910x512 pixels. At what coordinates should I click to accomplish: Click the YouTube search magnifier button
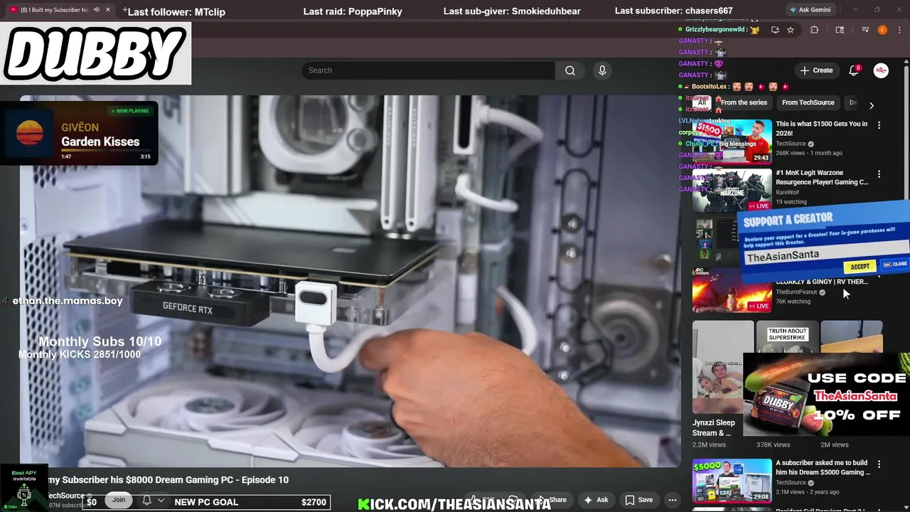tap(570, 70)
